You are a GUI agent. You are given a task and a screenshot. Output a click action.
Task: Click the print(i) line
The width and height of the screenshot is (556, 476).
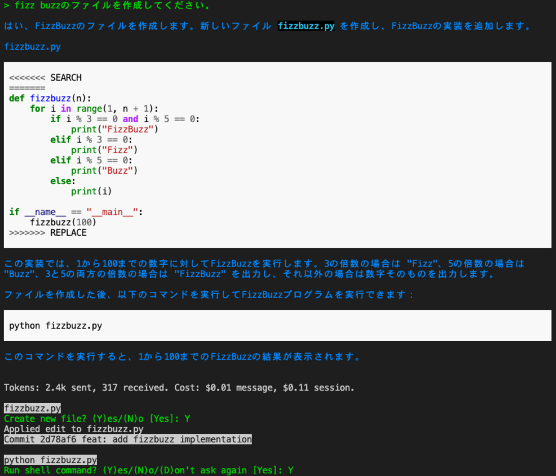pyautogui.click(x=92, y=191)
